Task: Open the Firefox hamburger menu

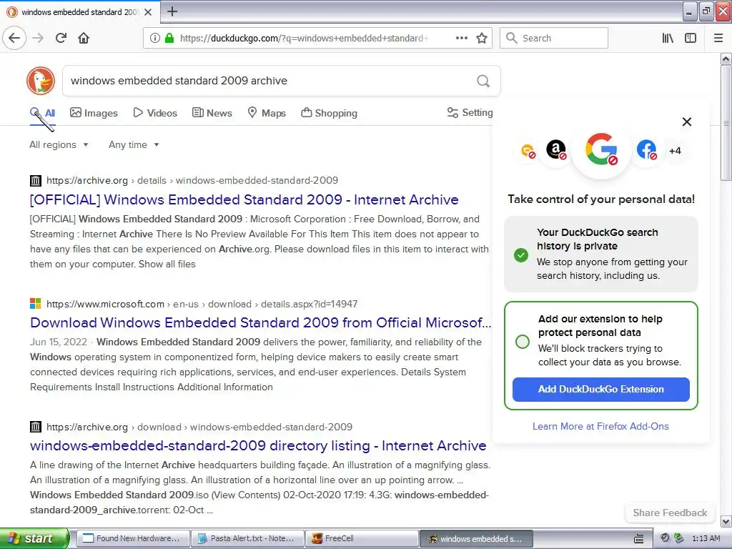Action: pyautogui.click(x=718, y=38)
